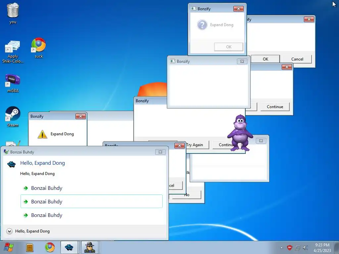This screenshot has width=339, height=254.
Task: Expand the "Hello, Expand Dong" details chevron
Action: 9,231
